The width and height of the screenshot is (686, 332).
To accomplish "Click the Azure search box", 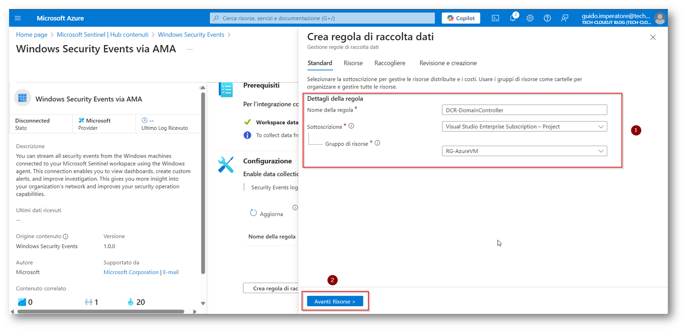I will point(322,18).
